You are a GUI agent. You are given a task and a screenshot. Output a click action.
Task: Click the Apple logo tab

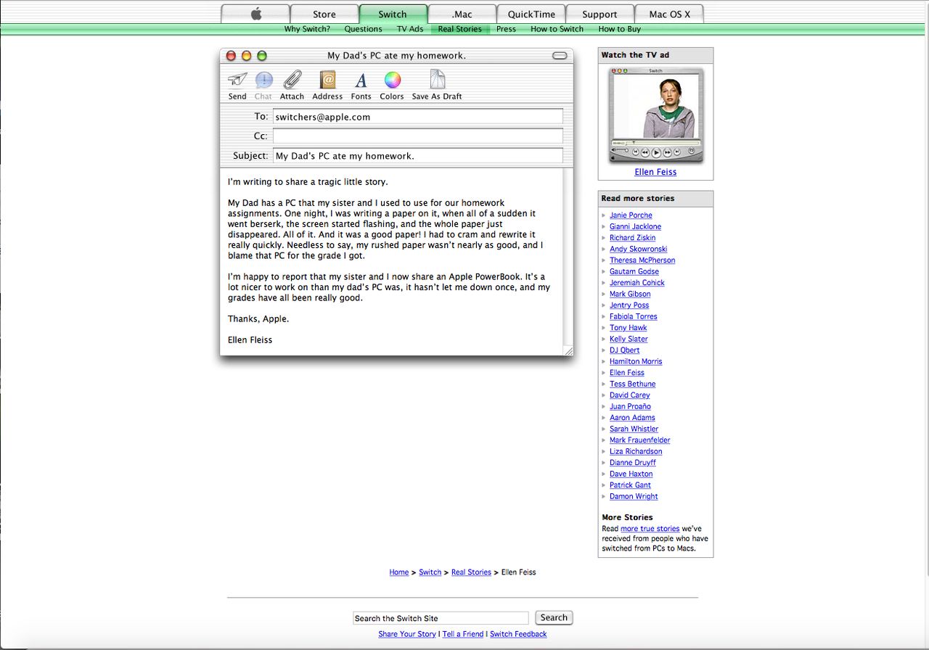click(255, 14)
